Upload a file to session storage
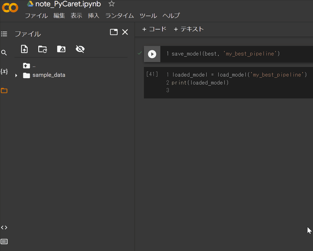This screenshot has height=251, width=313. (24, 49)
